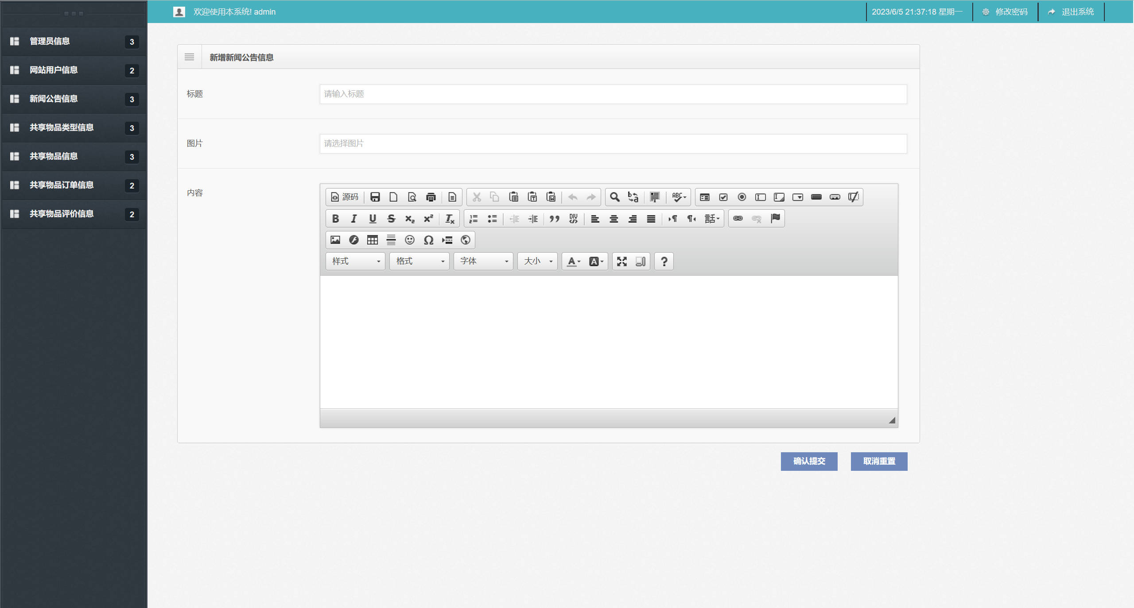The image size is (1134, 608).
Task: Maximize the editor area
Action: click(x=621, y=262)
